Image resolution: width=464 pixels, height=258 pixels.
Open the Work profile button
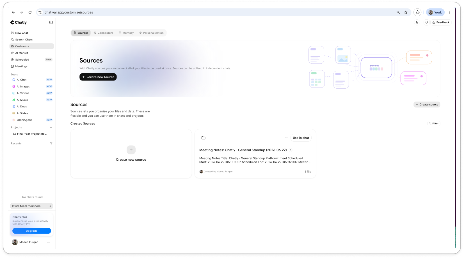tap(435, 12)
